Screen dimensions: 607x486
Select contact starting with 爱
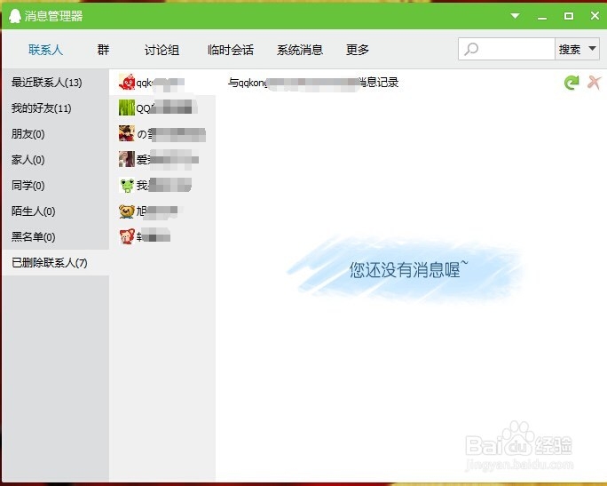[x=162, y=159]
